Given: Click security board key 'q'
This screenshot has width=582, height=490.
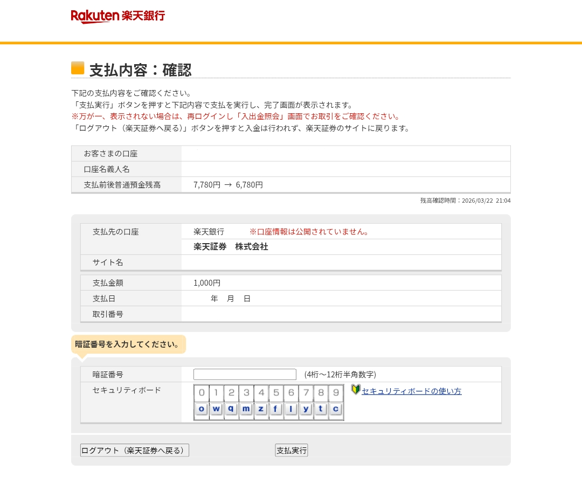Looking at the screenshot, I should click(231, 409).
